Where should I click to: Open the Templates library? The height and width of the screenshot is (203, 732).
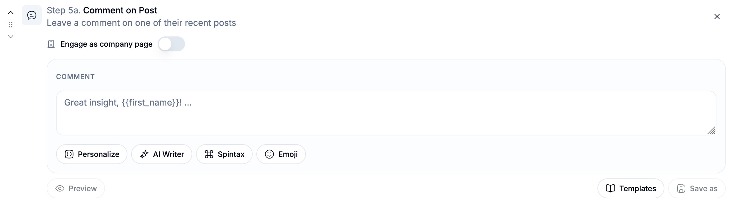pyautogui.click(x=631, y=188)
